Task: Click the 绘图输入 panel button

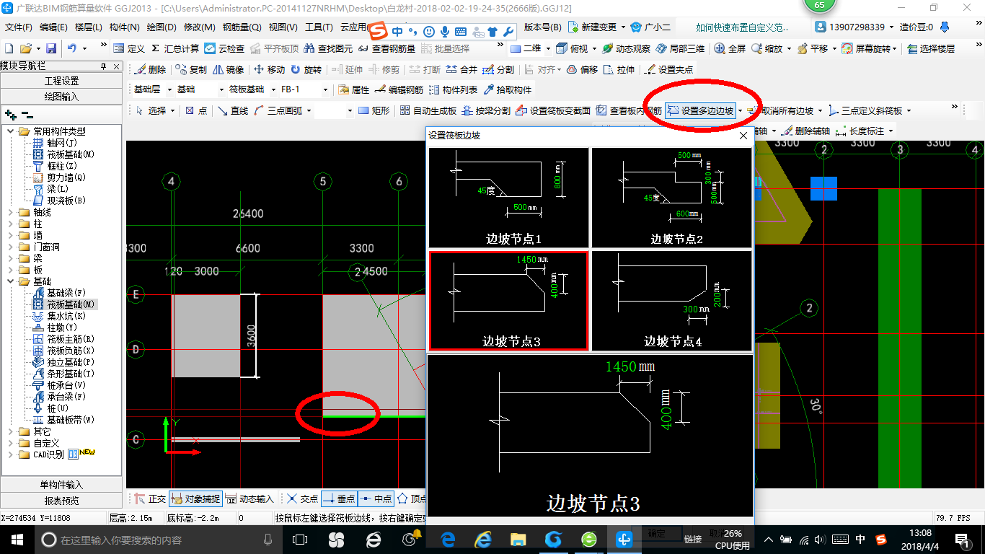Action: click(x=61, y=96)
